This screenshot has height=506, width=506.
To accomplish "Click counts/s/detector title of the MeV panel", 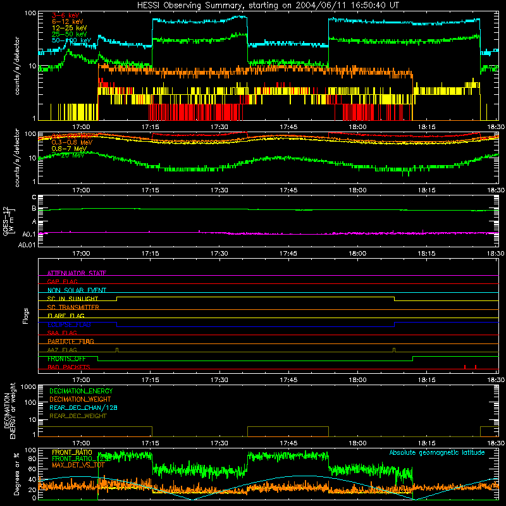I will [17, 157].
